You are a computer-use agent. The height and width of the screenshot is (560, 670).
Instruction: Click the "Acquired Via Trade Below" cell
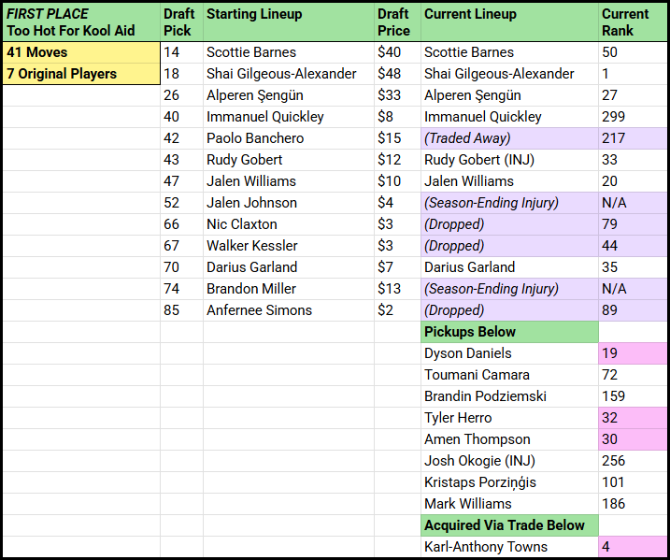pyautogui.click(x=508, y=525)
